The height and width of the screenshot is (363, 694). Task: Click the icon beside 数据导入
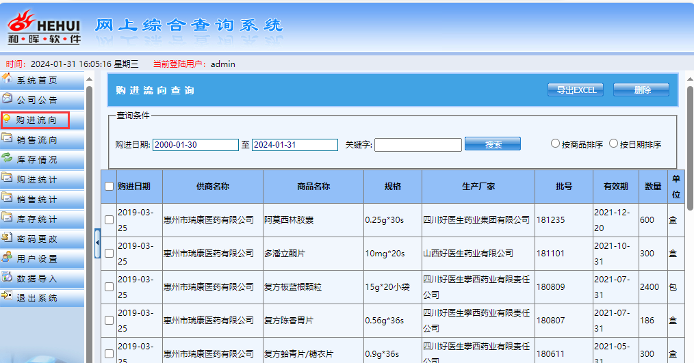[8, 278]
